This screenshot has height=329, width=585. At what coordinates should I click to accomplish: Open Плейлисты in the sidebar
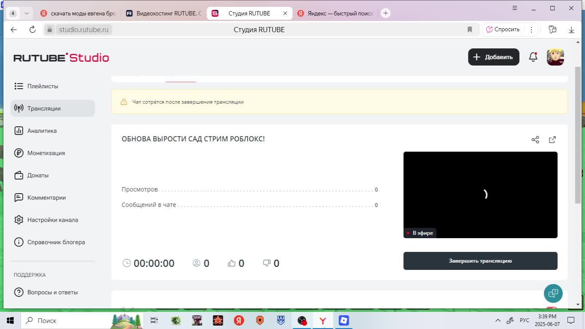(x=52, y=86)
